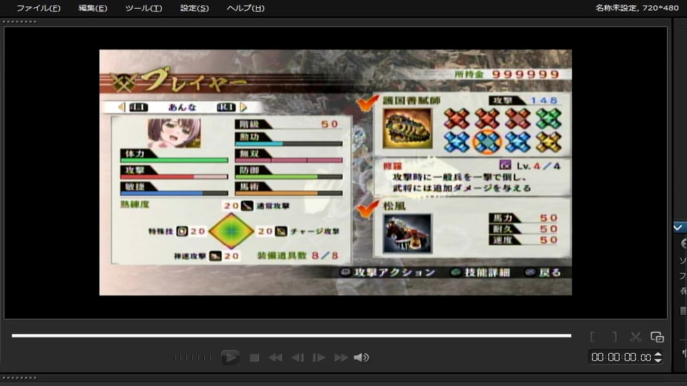Toggle the checkmark box at right edge
The height and width of the screenshot is (386, 687).
coord(678,227)
